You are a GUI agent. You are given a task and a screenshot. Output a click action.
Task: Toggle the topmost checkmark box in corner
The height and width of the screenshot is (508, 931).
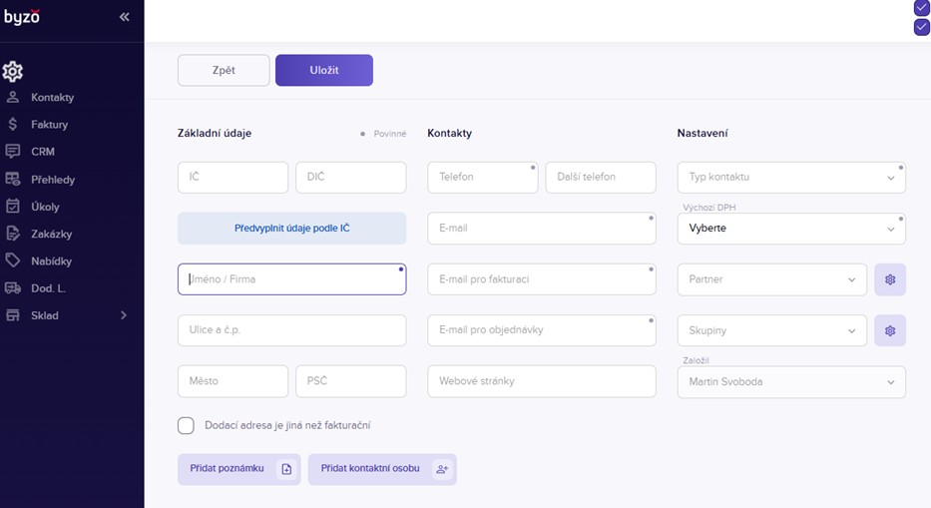point(922,8)
